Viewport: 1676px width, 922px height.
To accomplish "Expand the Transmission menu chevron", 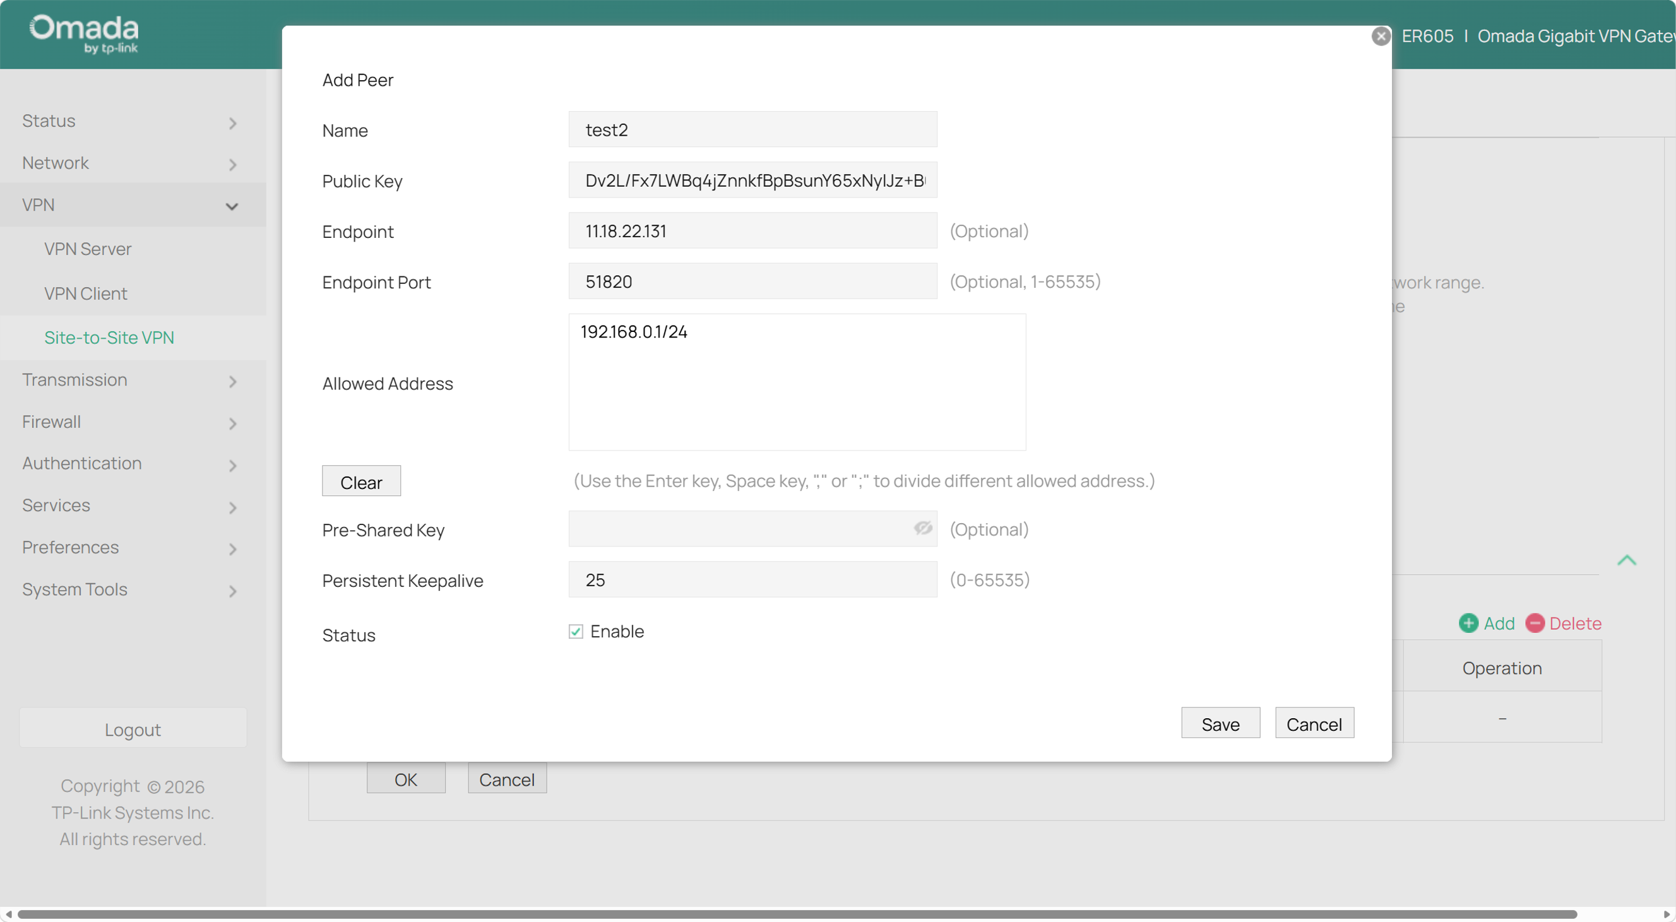I will (x=232, y=382).
